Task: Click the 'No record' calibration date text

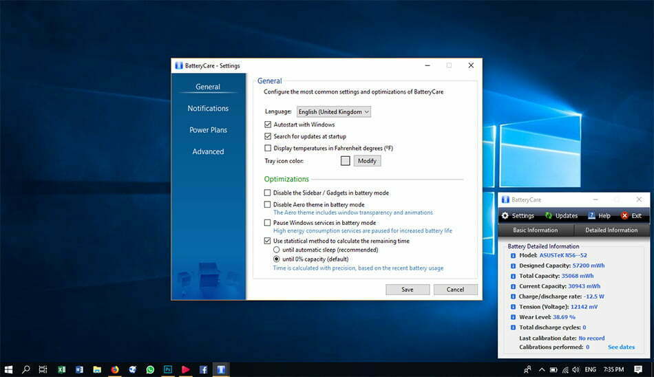Action: click(x=591, y=338)
